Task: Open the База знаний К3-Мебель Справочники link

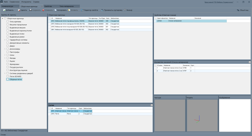Action: 219,2
